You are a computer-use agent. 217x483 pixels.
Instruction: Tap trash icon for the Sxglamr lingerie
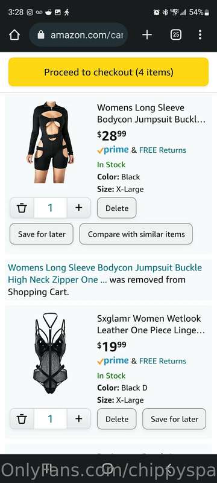[x=22, y=418]
